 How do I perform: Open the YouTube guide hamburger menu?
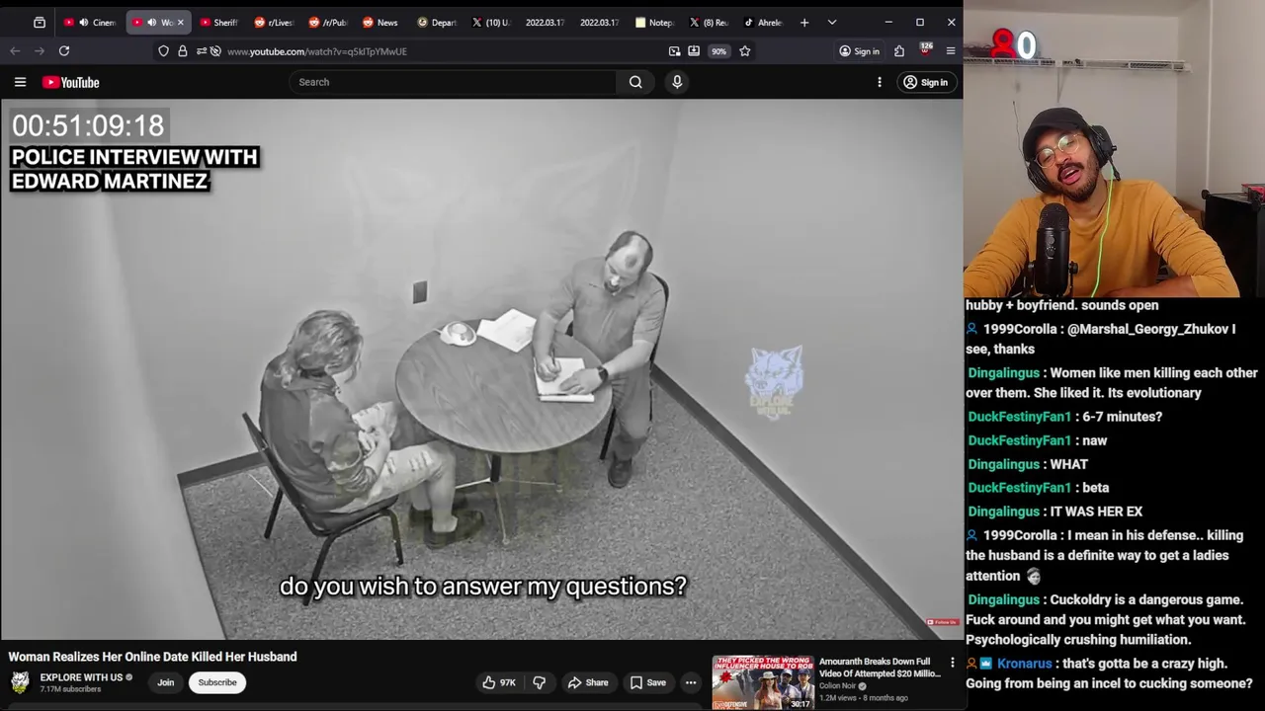click(x=20, y=82)
